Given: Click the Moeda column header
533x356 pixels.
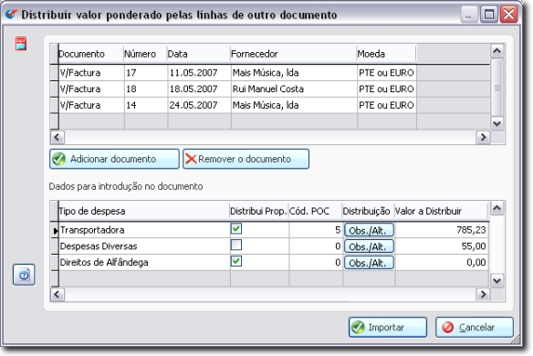Looking at the screenshot, I should click(x=386, y=54).
